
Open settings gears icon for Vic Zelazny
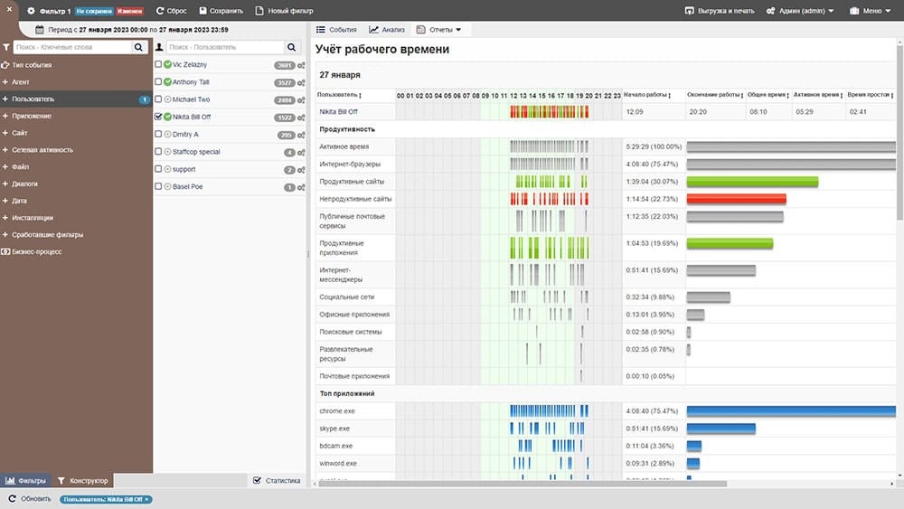(x=300, y=65)
